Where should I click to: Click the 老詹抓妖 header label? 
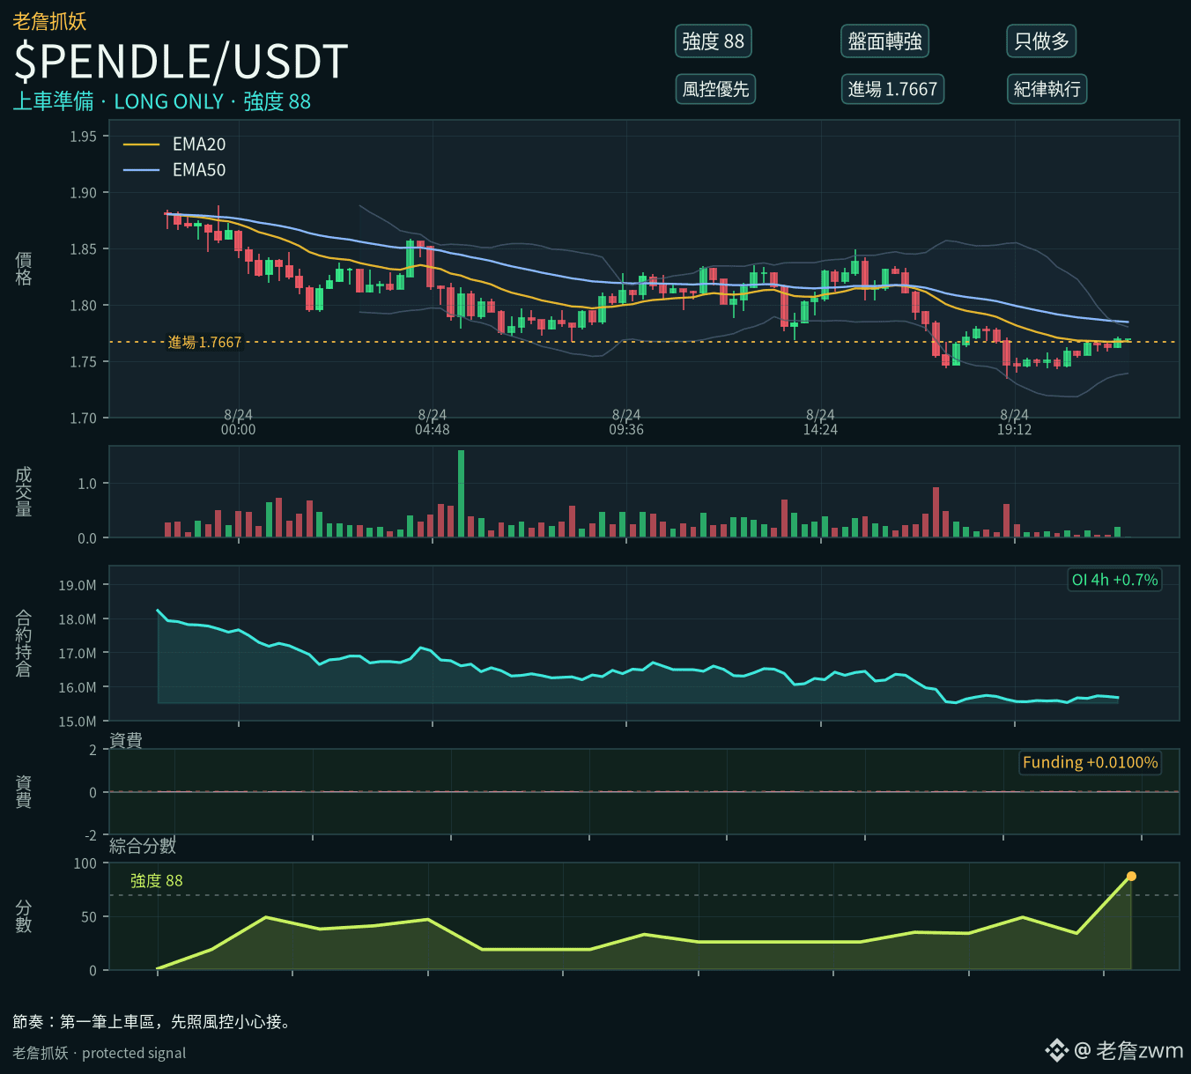[49, 21]
